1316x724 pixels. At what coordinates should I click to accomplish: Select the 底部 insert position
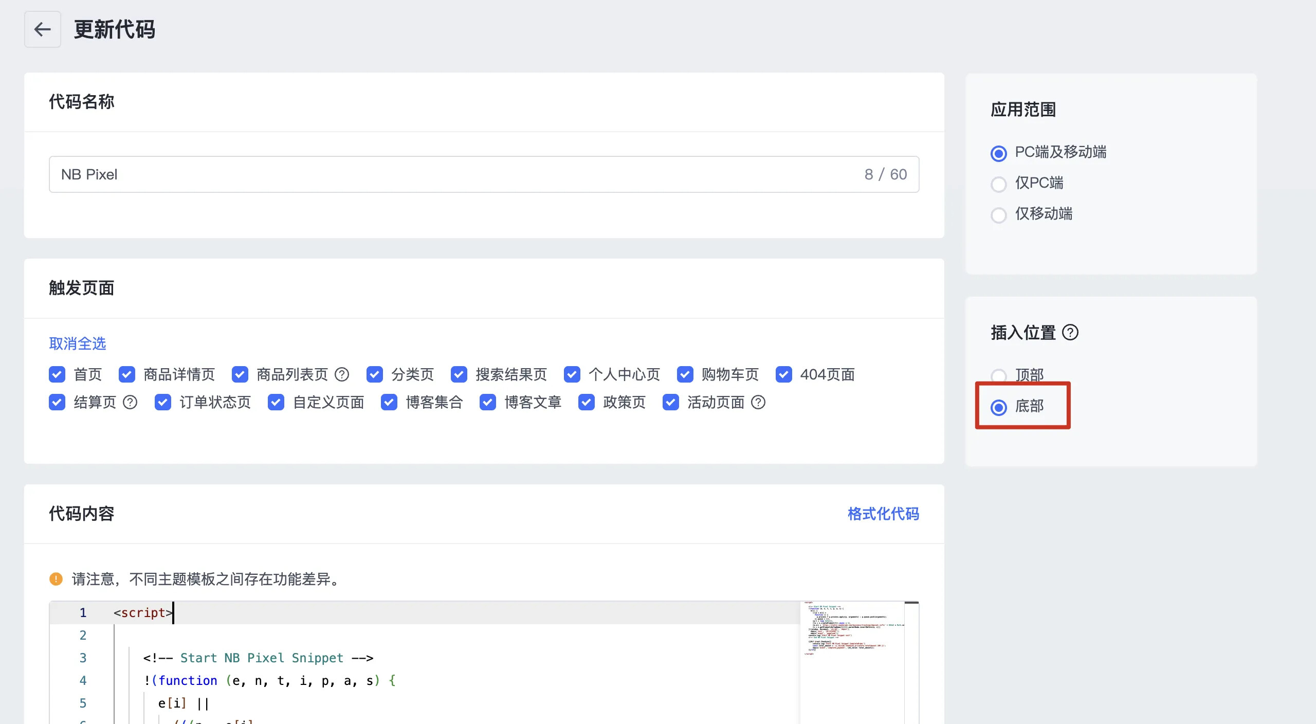[998, 407]
